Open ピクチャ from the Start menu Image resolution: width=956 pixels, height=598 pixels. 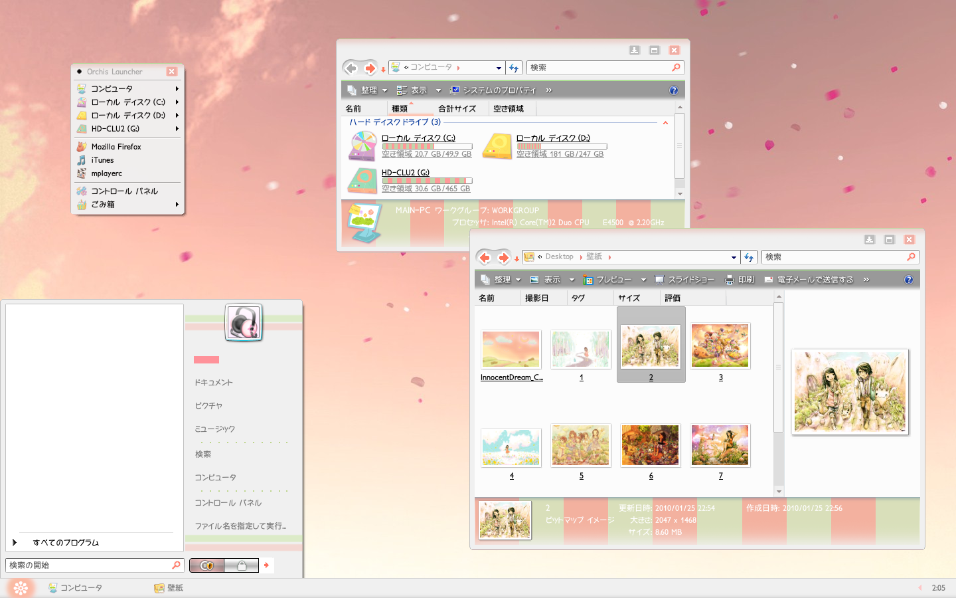(x=208, y=406)
